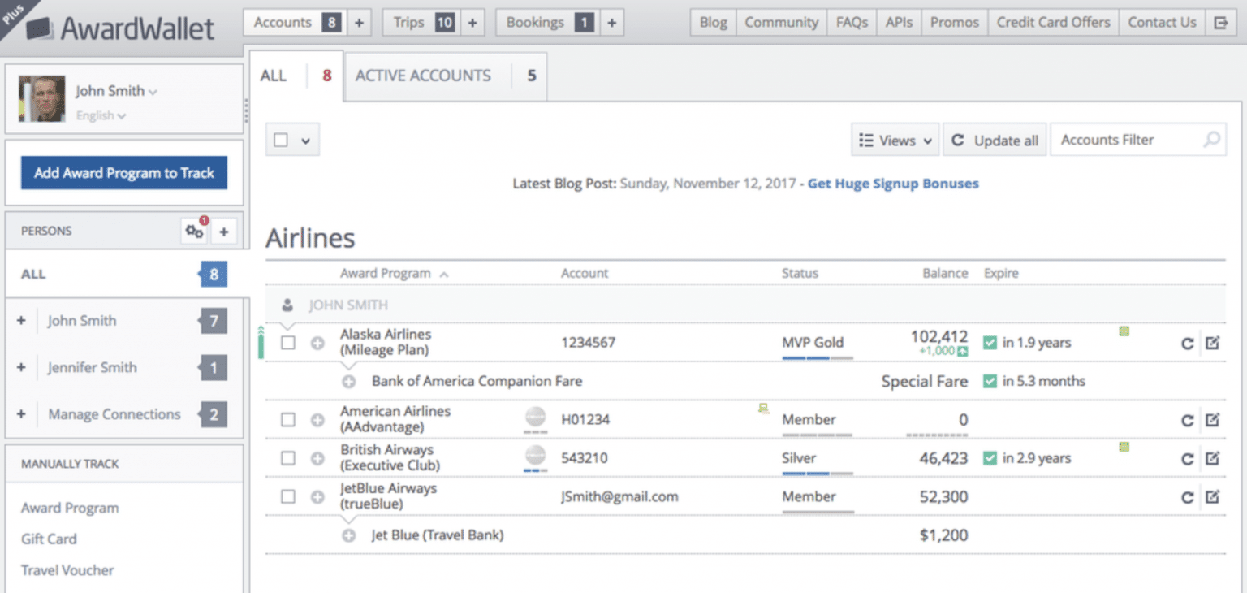
Task: Refresh the JetBlue Airways account
Action: point(1187,496)
